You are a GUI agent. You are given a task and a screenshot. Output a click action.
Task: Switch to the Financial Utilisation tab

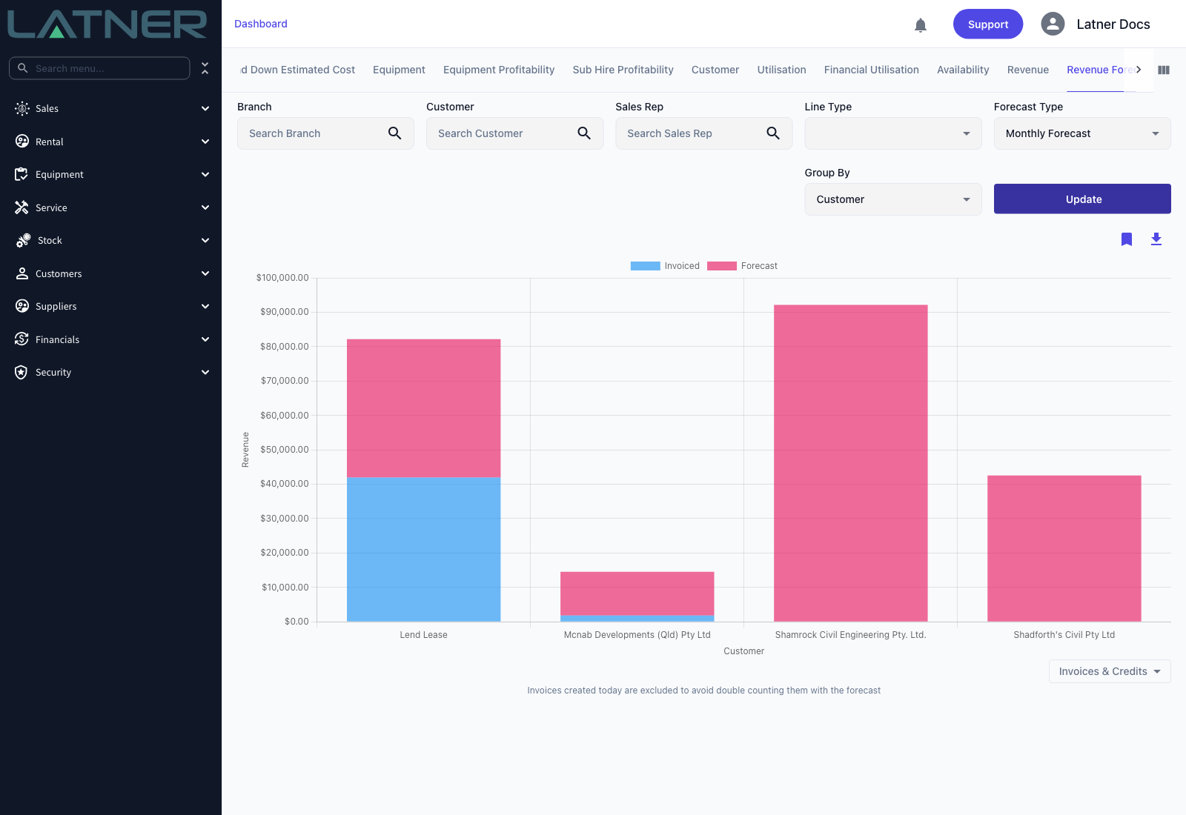click(872, 70)
